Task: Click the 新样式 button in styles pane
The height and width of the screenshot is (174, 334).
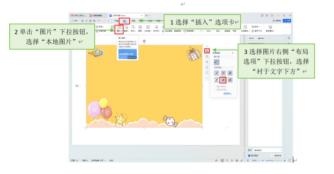Action: point(251,39)
